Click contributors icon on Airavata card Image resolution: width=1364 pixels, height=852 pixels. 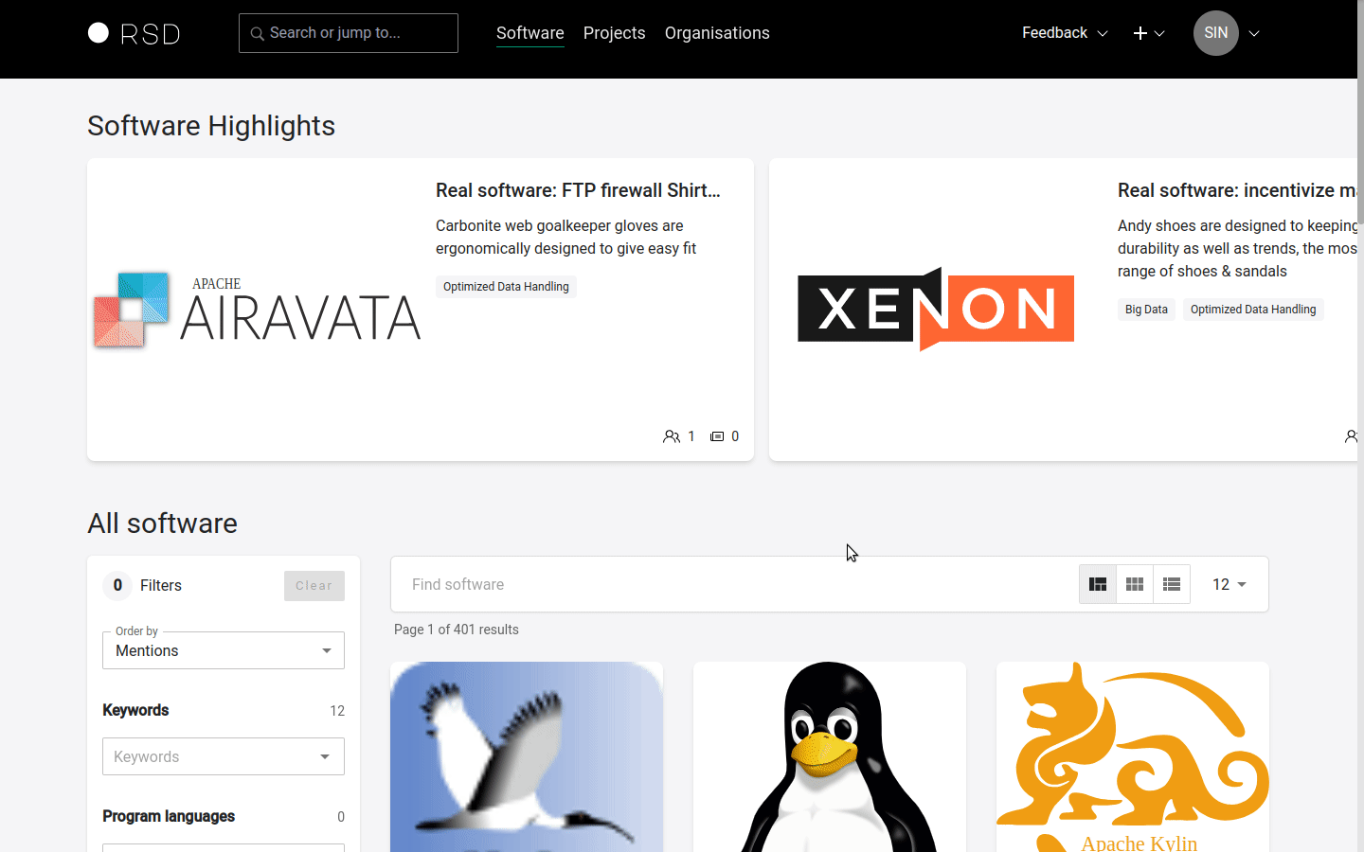click(x=672, y=436)
